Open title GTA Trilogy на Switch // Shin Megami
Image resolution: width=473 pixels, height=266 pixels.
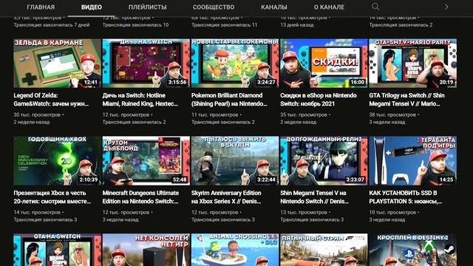(407, 100)
